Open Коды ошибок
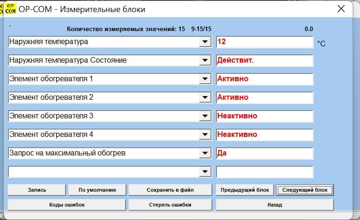 point(67,205)
